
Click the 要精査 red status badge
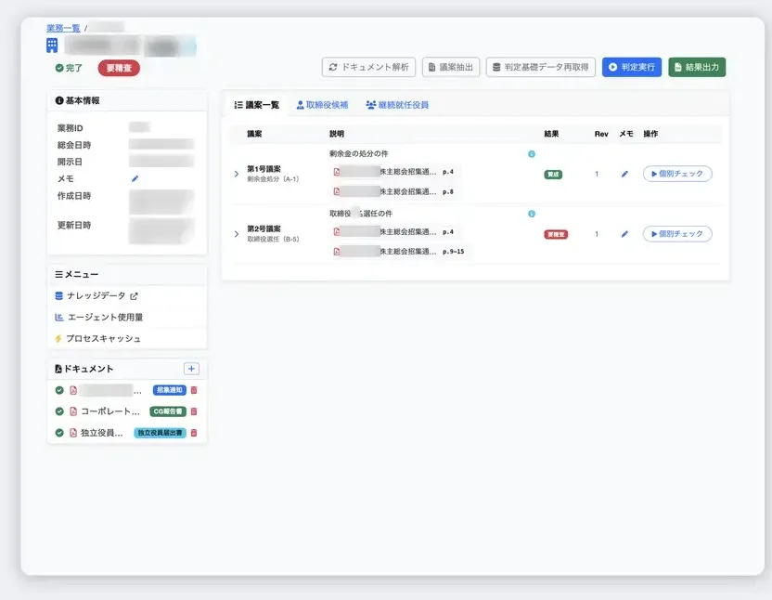(119, 68)
